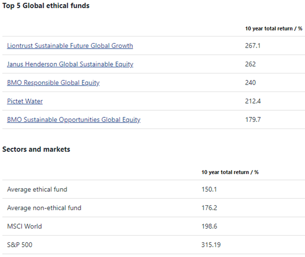Click the 179.7 return value

coord(253,119)
